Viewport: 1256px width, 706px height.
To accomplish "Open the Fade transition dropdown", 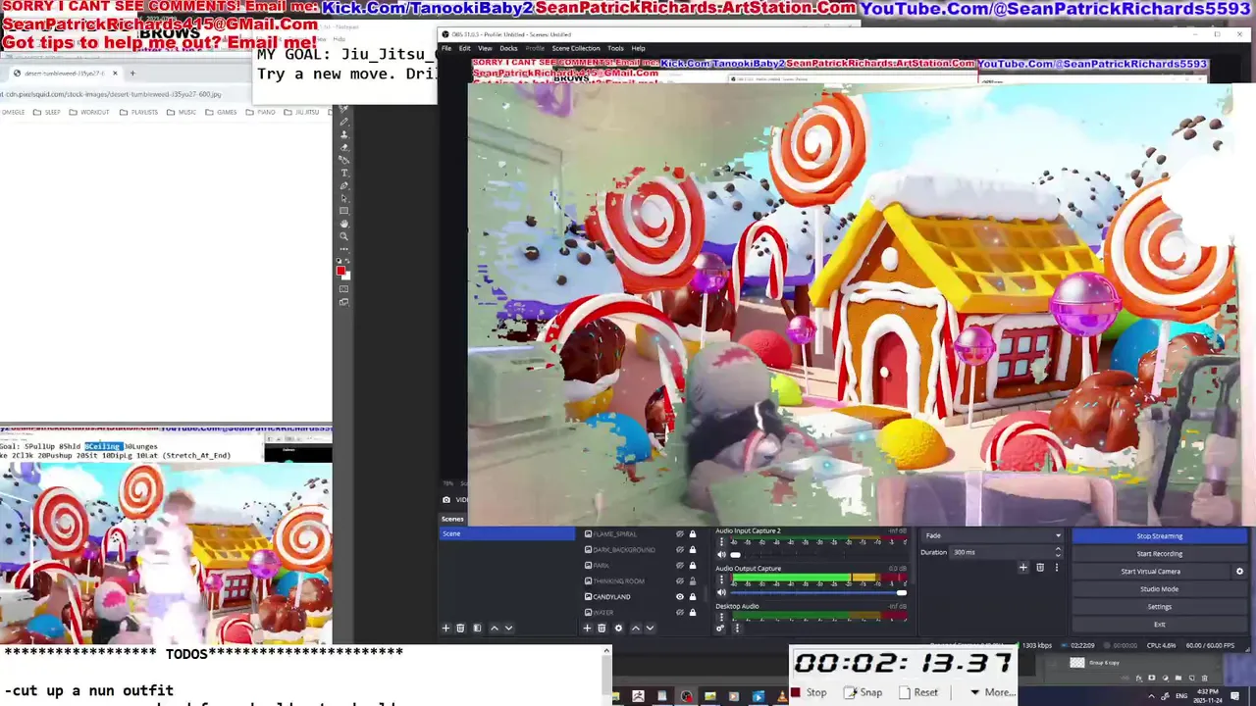I will pyautogui.click(x=992, y=535).
